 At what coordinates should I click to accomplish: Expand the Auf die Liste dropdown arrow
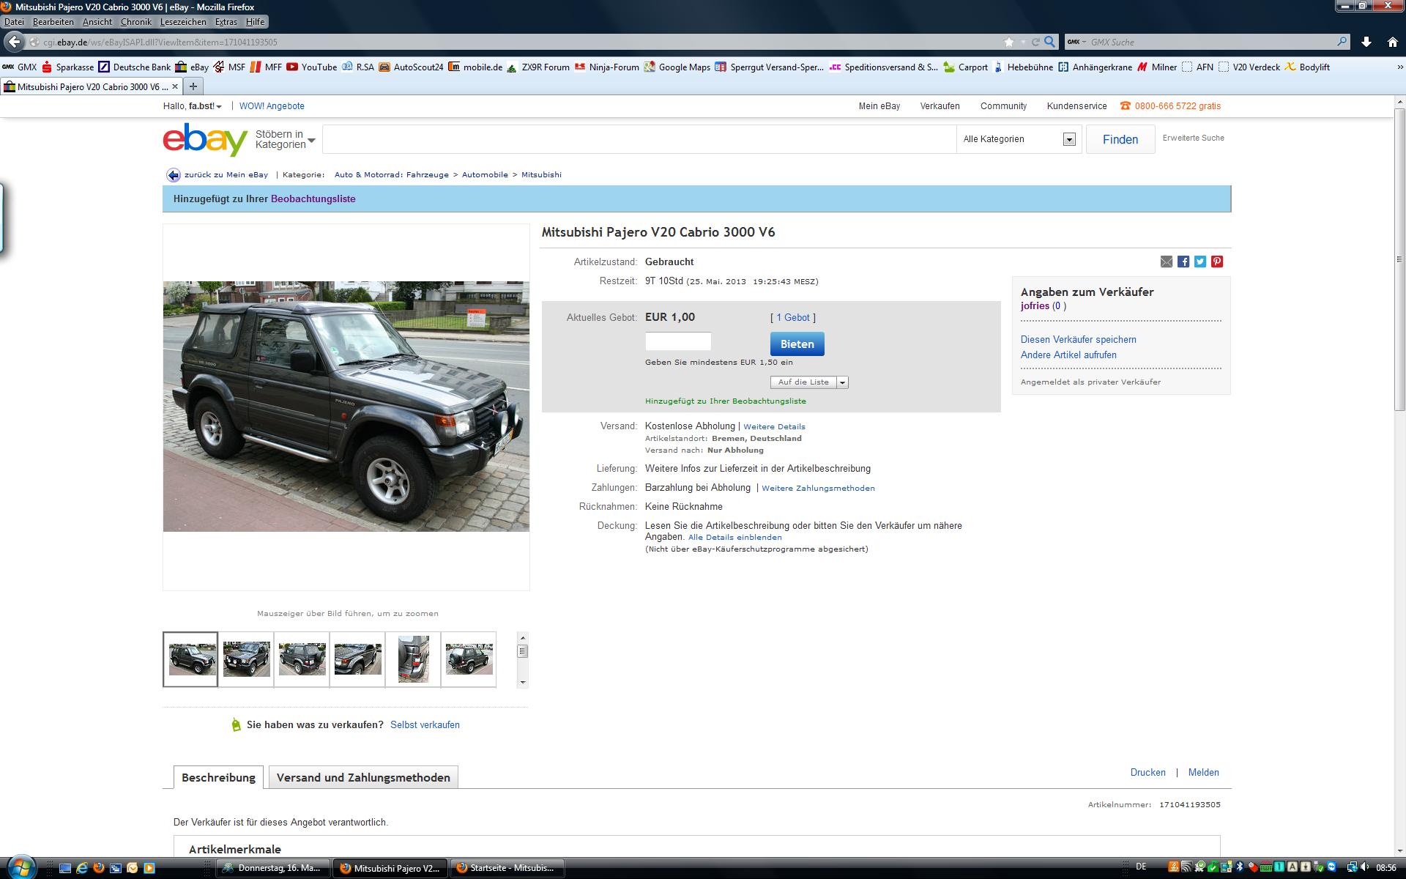pyautogui.click(x=842, y=382)
